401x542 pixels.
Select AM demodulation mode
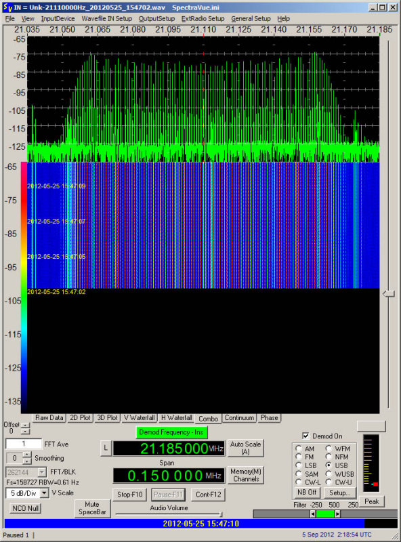point(299,449)
